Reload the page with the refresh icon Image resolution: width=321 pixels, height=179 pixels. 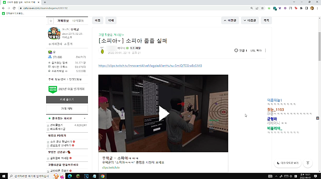[14, 8]
